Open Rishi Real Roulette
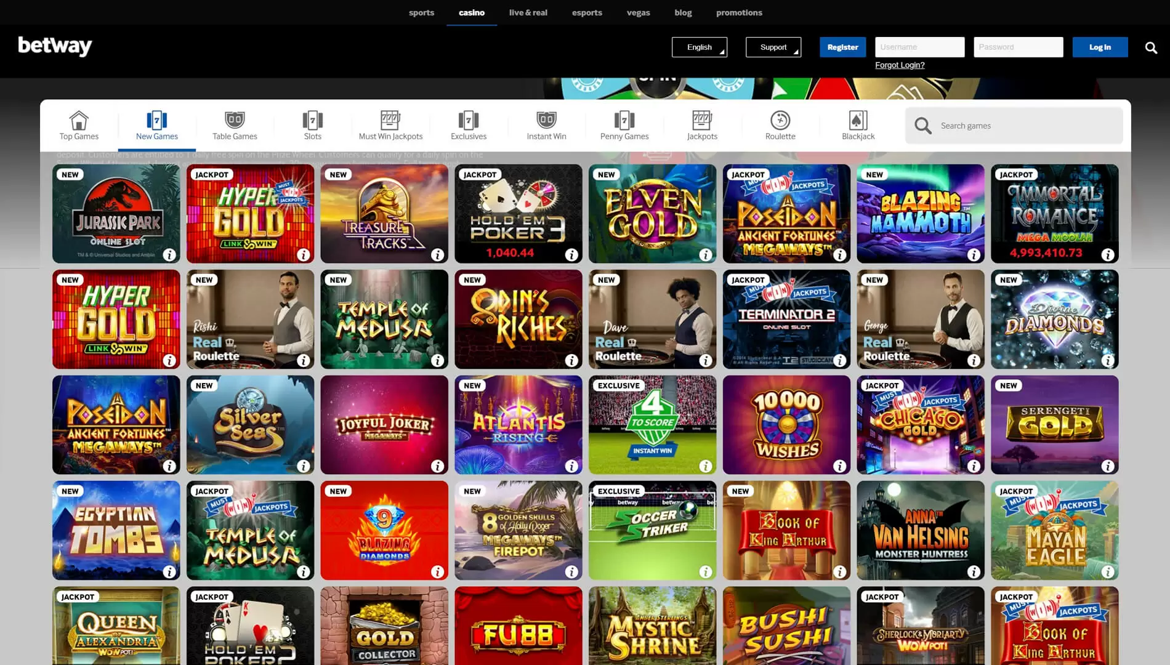Screen dimensions: 1170x665 point(250,319)
